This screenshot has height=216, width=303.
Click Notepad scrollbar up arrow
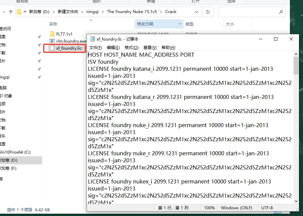pyautogui.click(x=296, y=54)
